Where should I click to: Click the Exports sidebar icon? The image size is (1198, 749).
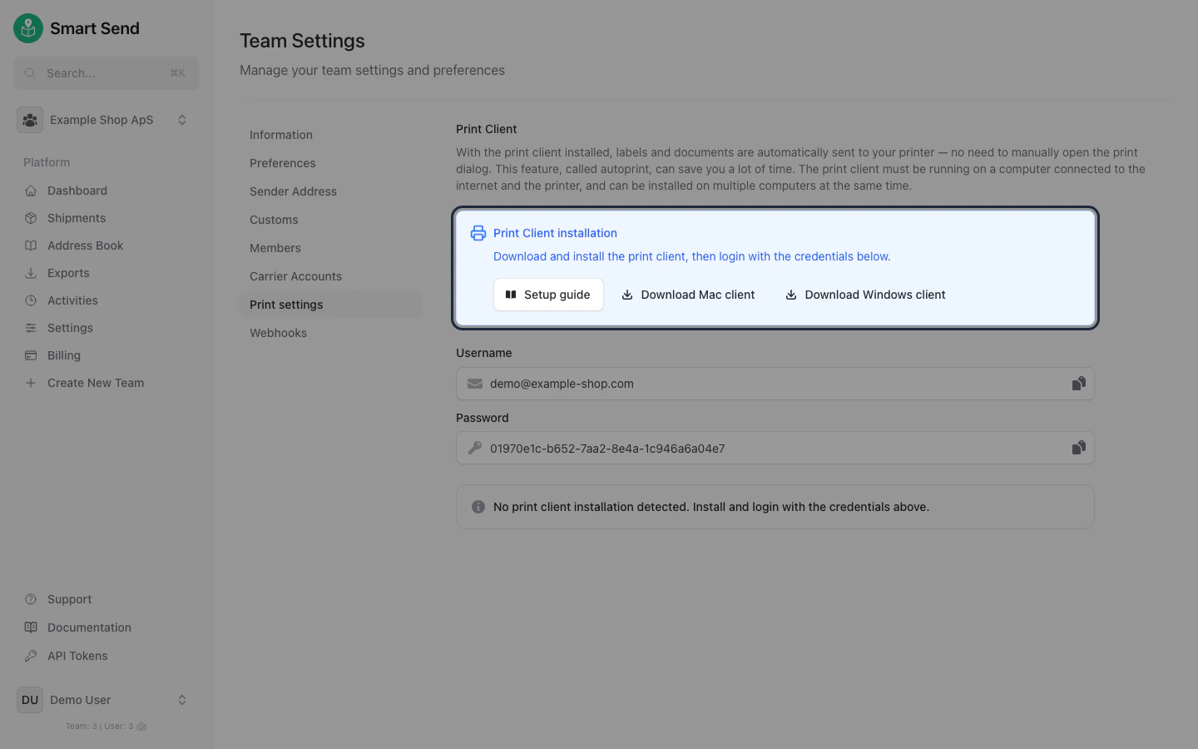point(29,272)
